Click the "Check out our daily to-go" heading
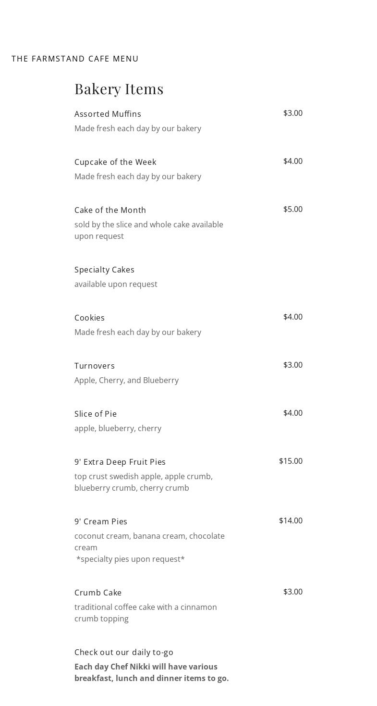The image size is (377, 706). pos(124,652)
